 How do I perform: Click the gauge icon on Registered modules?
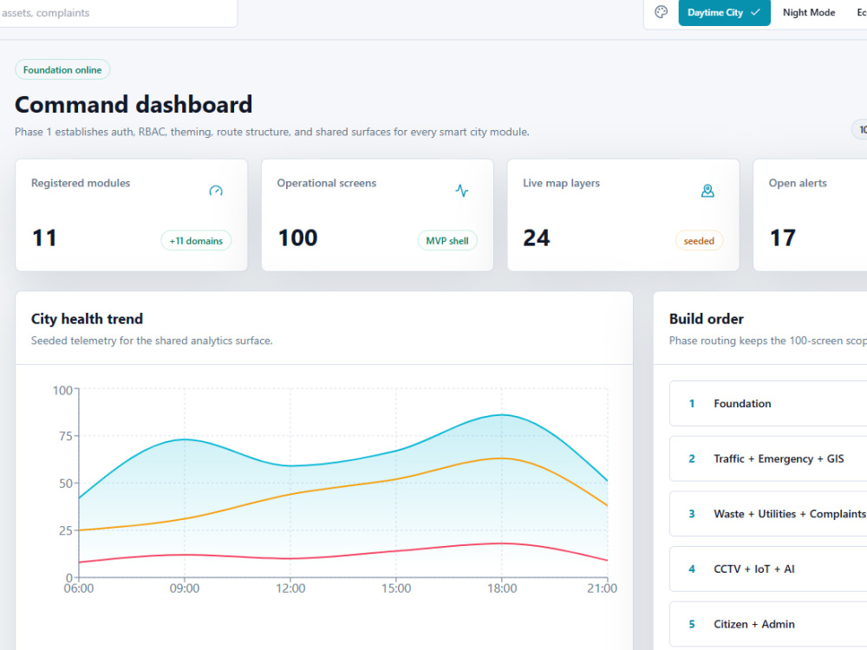click(x=216, y=191)
